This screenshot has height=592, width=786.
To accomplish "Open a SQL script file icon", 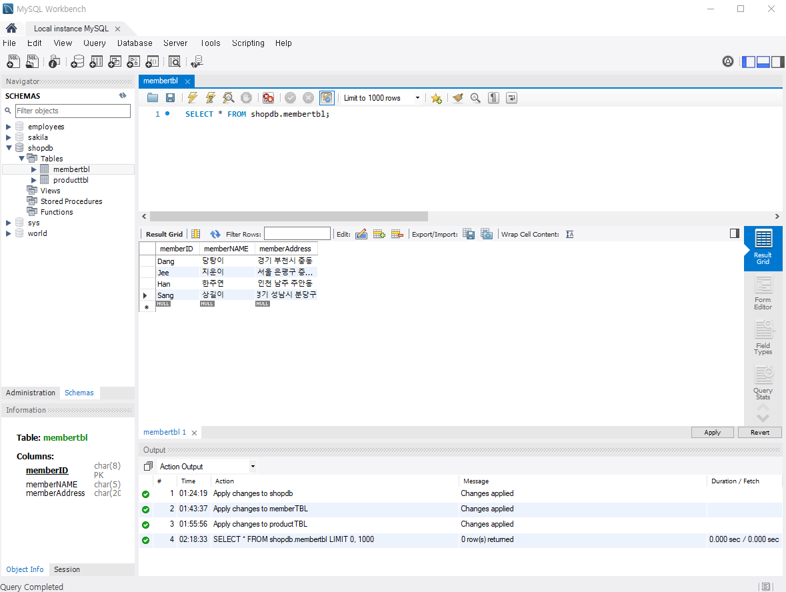I will click(32, 61).
